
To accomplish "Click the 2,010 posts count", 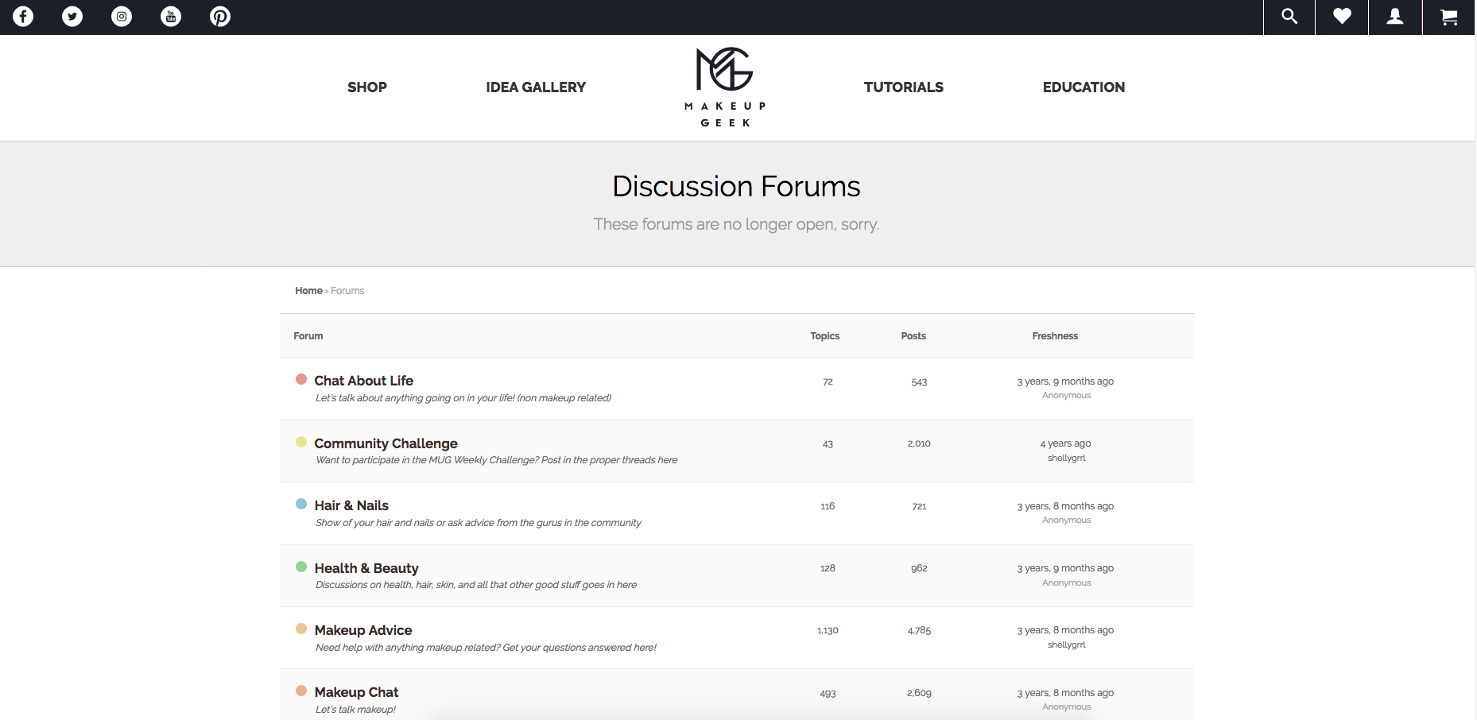I will [919, 443].
